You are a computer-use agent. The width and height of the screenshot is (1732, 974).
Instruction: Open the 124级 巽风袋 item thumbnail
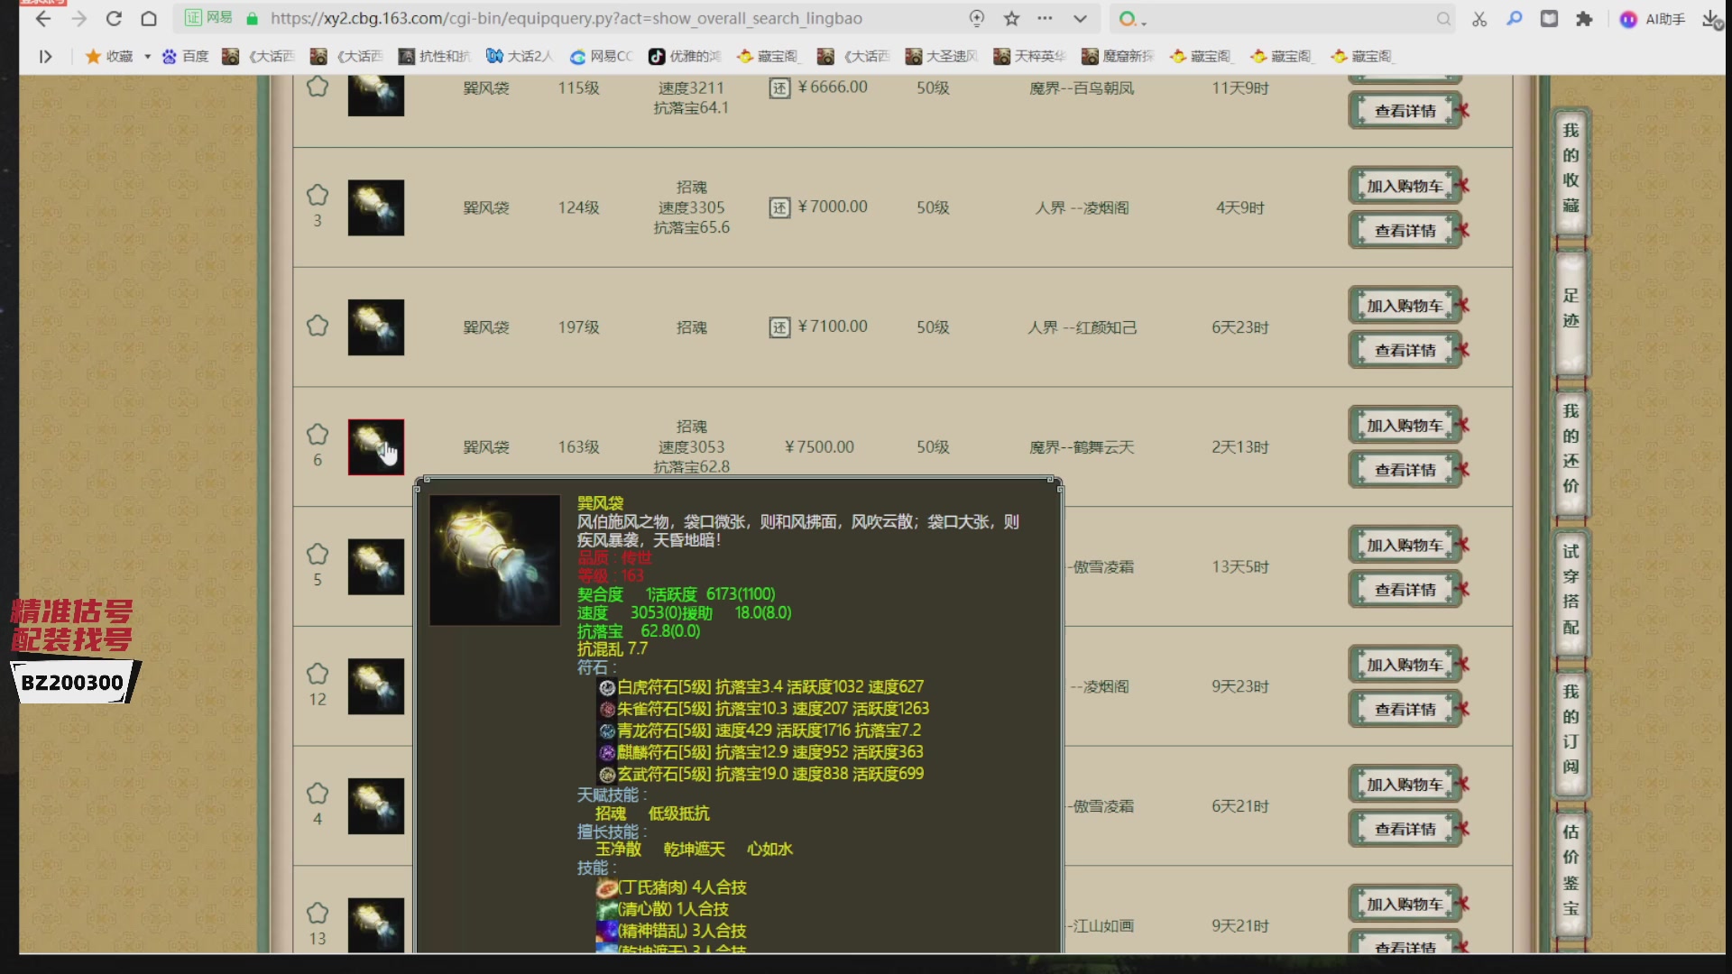tap(376, 208)
